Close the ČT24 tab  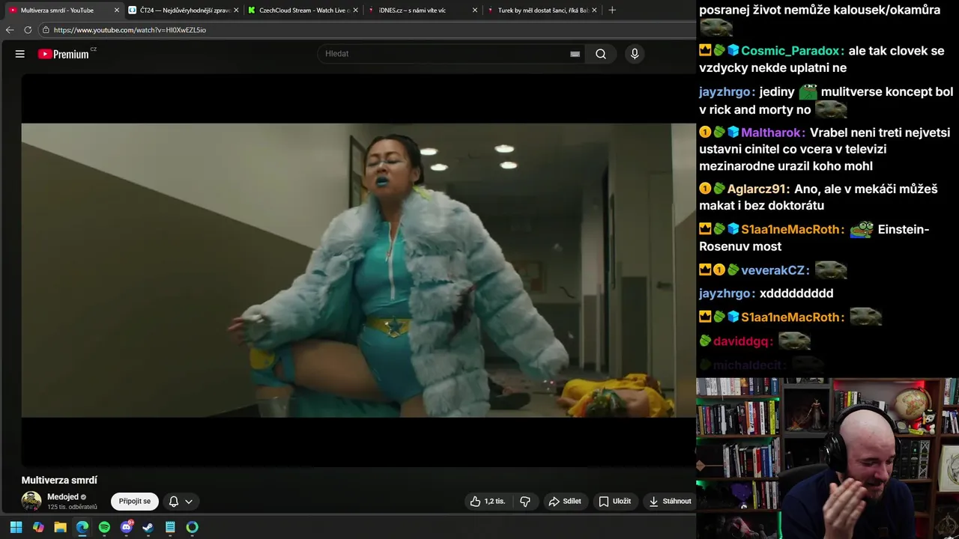pyautogui.click(x=236, y=10)
